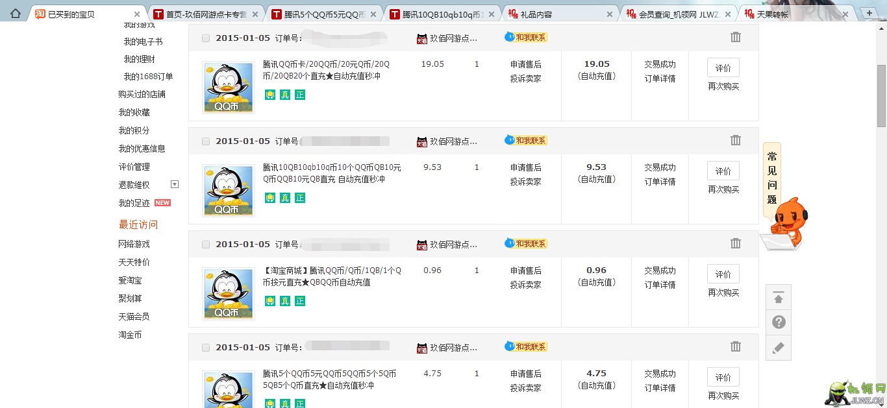887x408 pixels.
Task: Click Tmall shop icon in 4.75 order header
Action: (422, 348)
